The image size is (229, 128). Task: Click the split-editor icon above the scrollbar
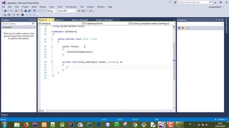click(174, 27)
